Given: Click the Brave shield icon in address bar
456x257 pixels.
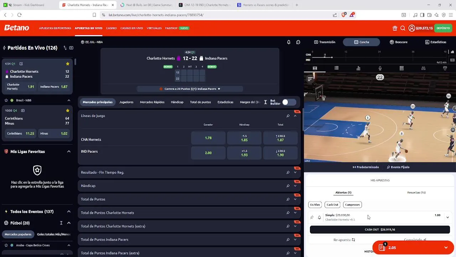Looking at the screenshot, I should coord(344,15).
